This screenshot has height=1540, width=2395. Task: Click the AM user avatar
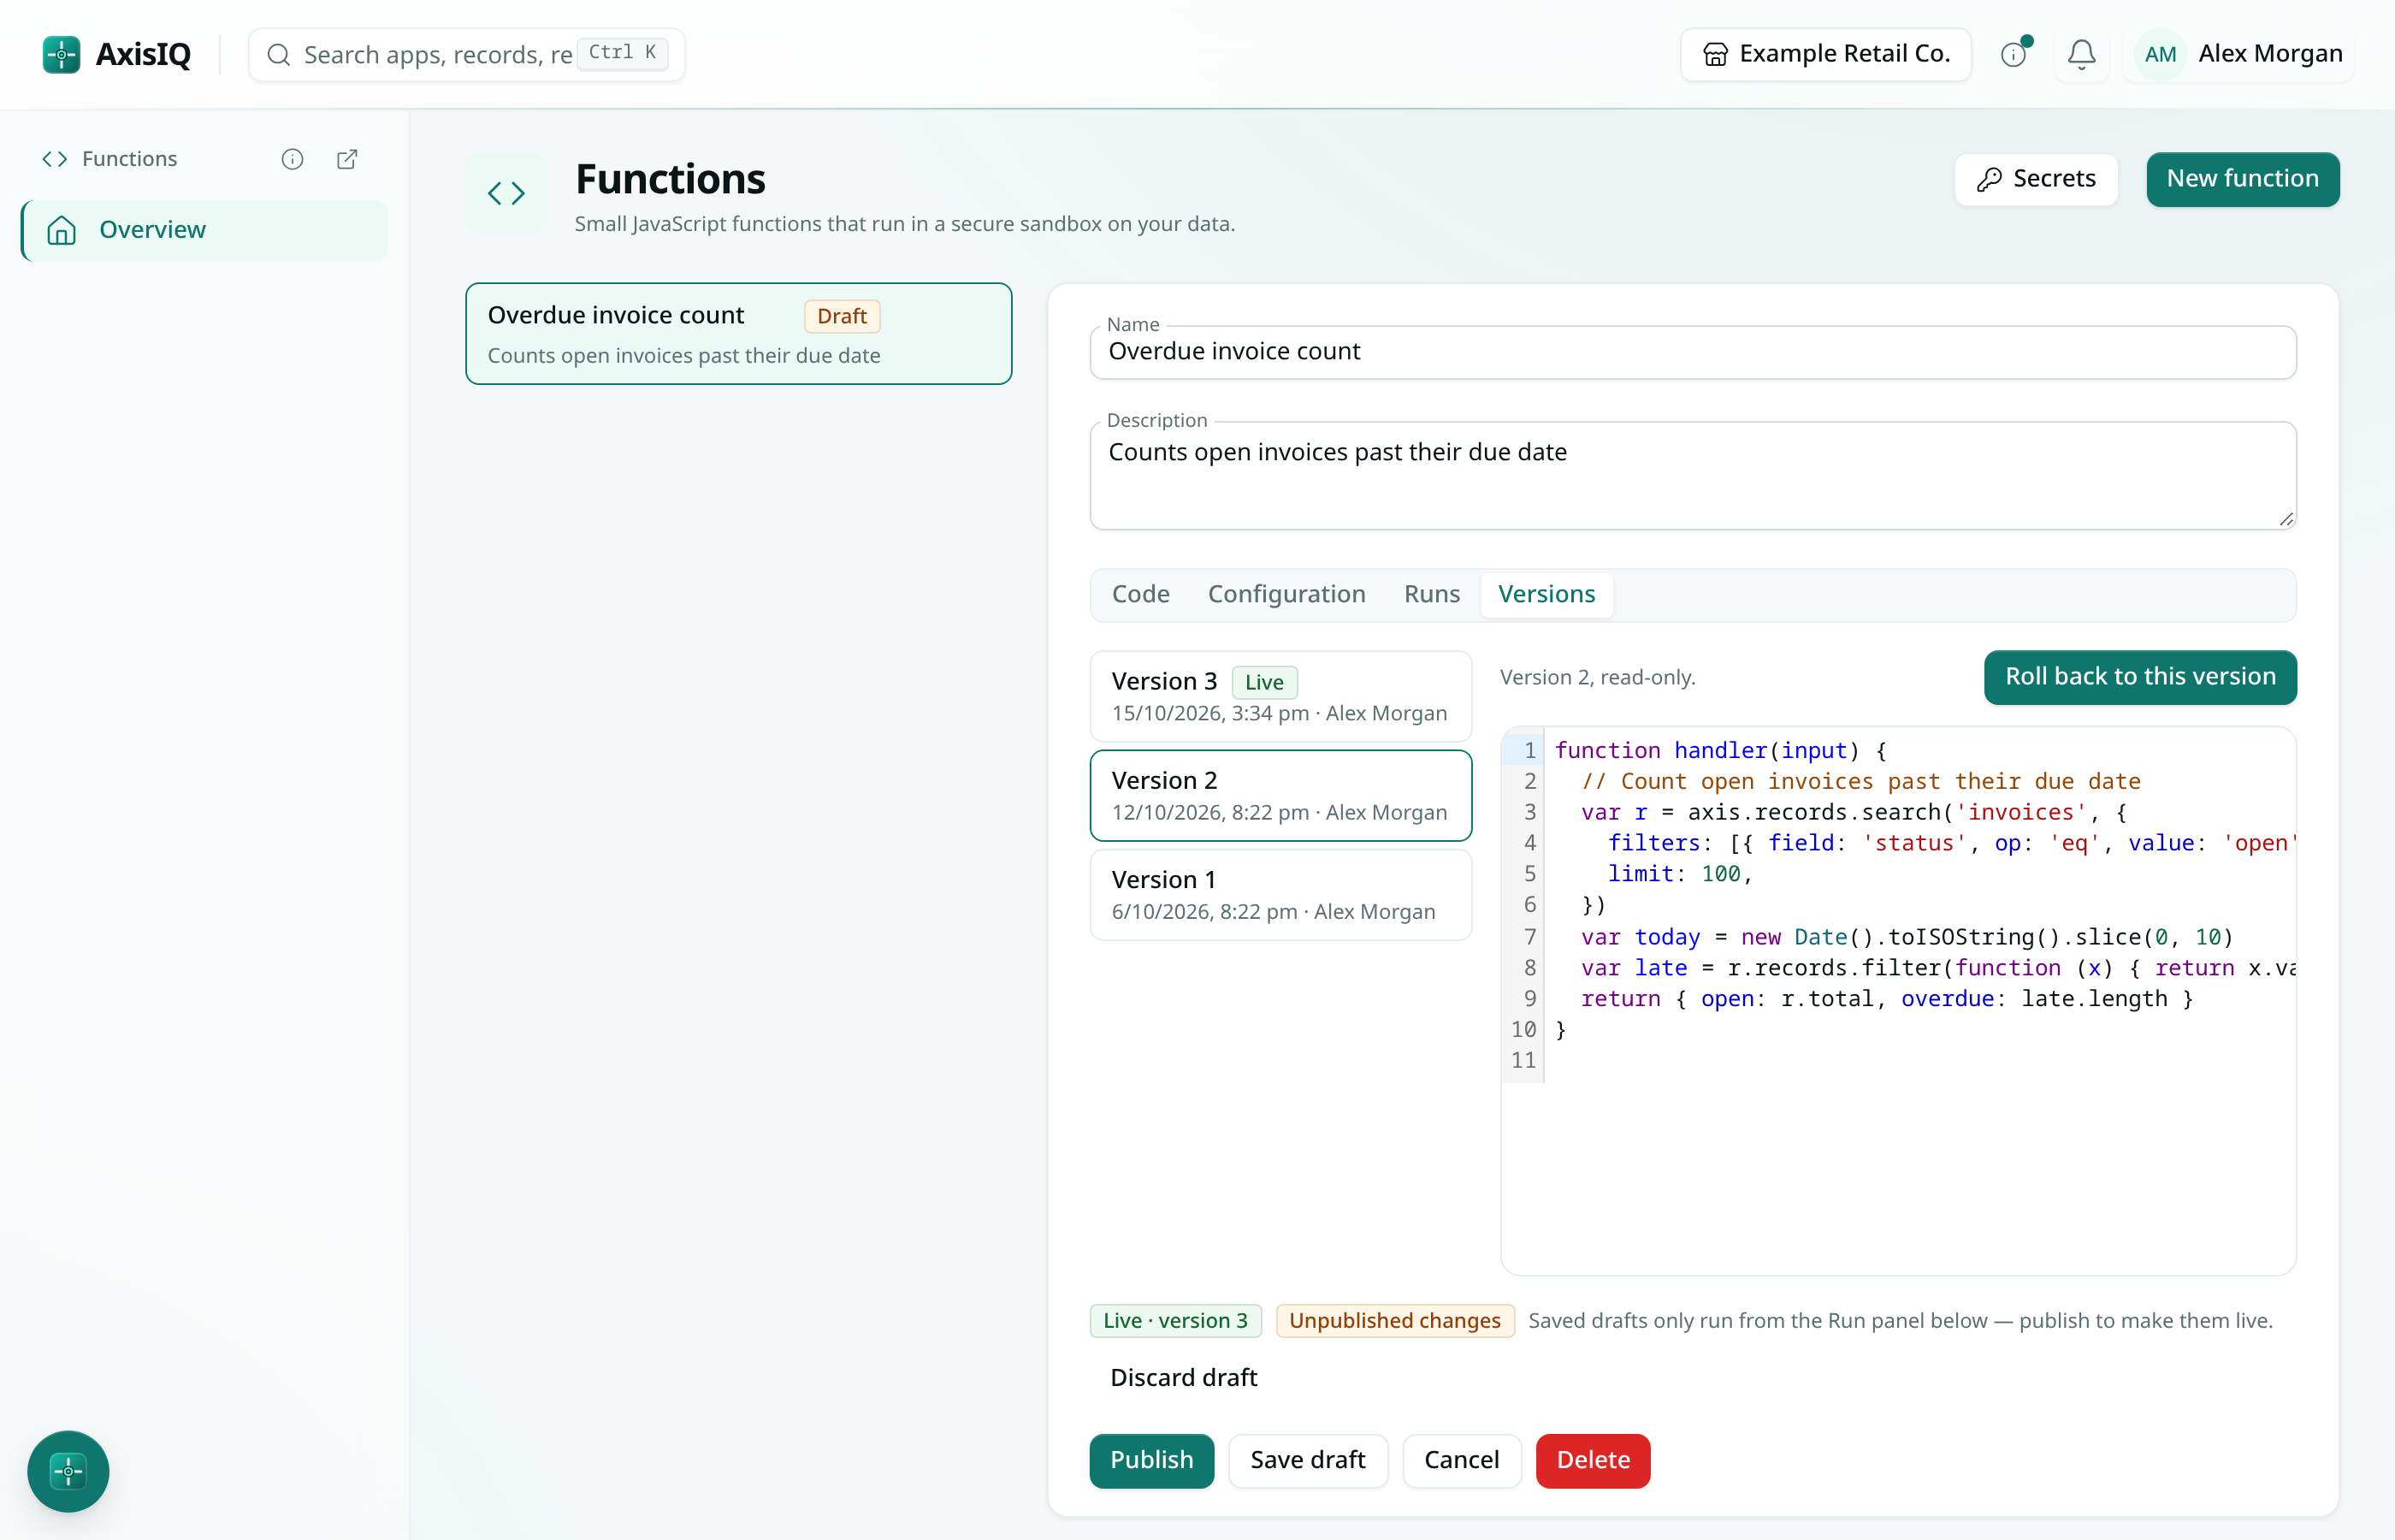pyautogui.click(x=2160, y=54)
